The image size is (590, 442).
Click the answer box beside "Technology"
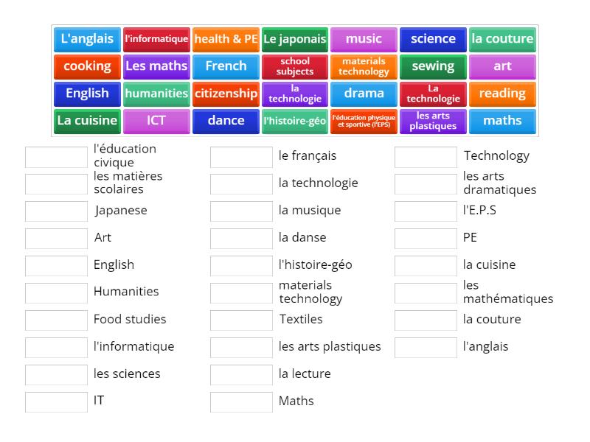[426, 155]
